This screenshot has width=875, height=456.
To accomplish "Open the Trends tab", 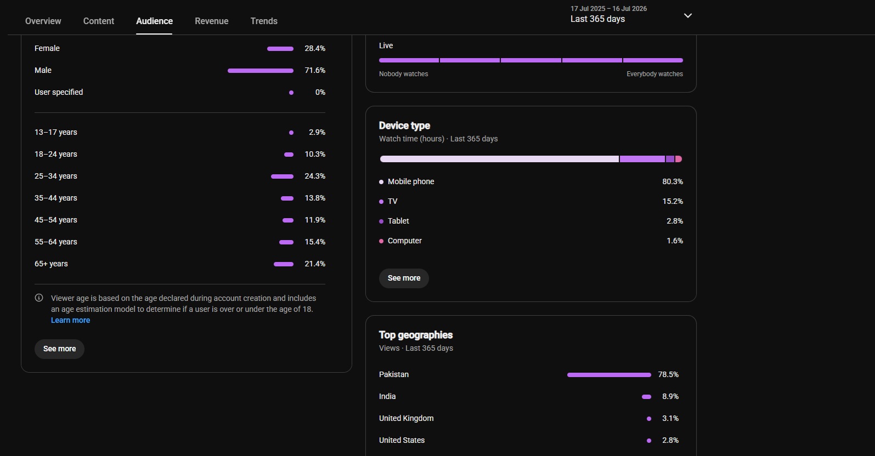I will point(264,21).
